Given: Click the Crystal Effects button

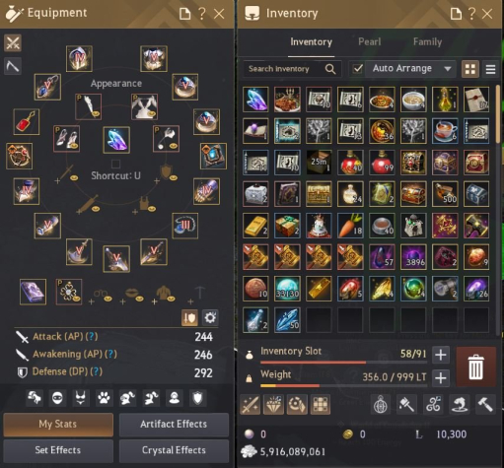Looking at the screenshot, I should point(174,450).
